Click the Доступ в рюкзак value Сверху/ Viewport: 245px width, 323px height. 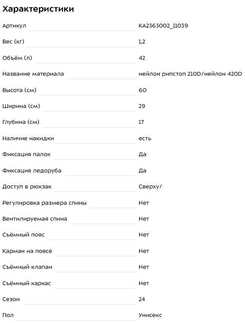tap(150, 187)
